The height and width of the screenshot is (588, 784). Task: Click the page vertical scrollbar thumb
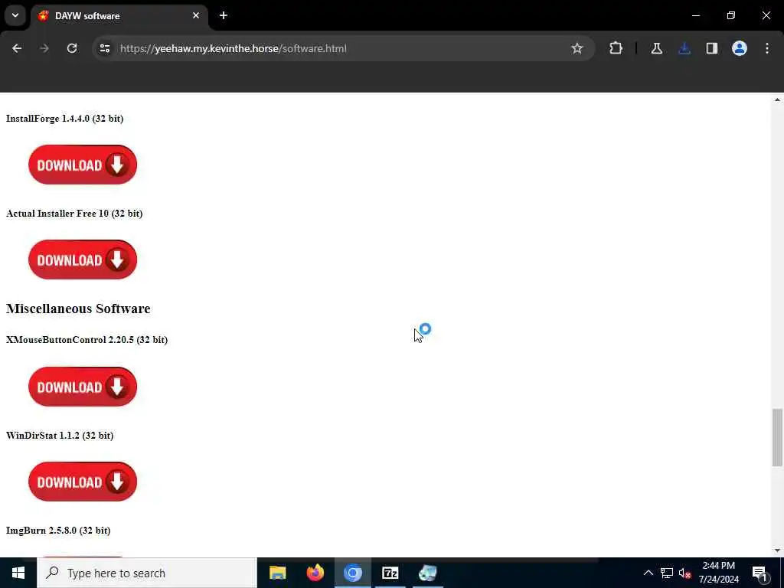777,437
